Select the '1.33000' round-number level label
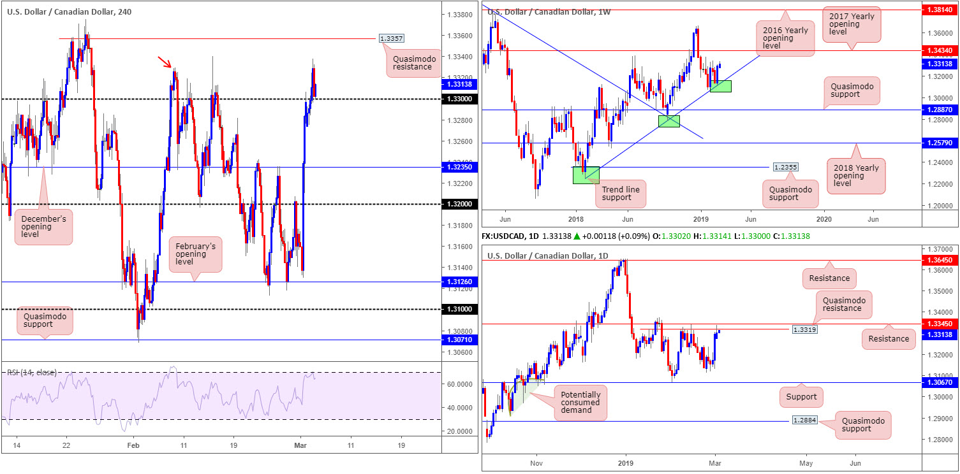Screen dimensions: 960x474 (x=459, y=99)
